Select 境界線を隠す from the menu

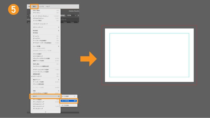46,74
